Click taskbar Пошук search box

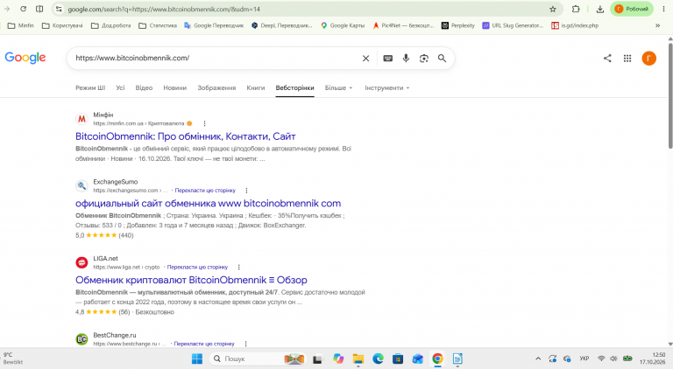pos(258,359)
